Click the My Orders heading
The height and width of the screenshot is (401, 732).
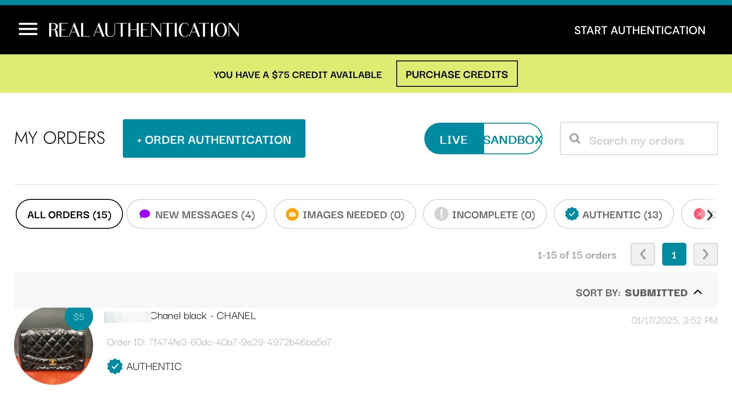[x=60, y=138]
